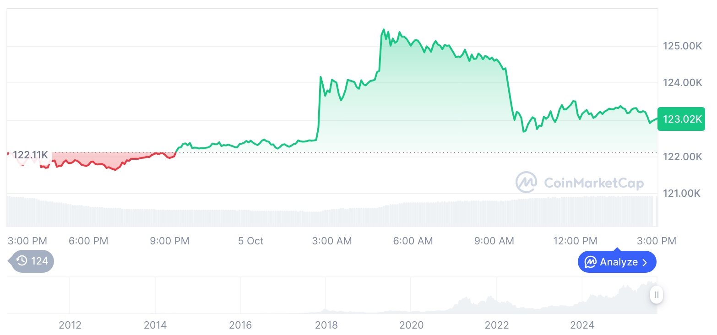Click the 124 number in the history badge
The height and width of the screenshot is (335, 717).
point(39,261)
